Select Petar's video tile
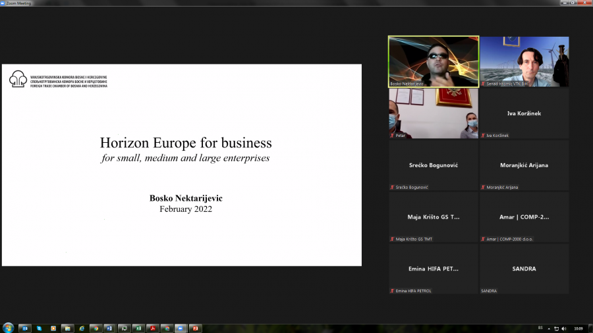The width and height of the screenshot is (593, 333). [434, 113]
